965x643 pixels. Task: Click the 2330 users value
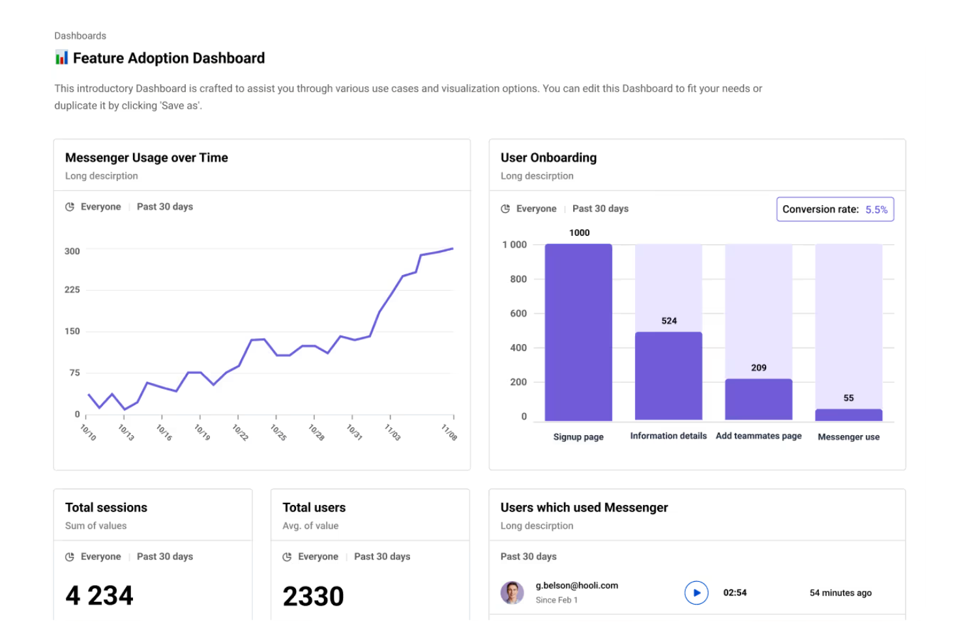313,596
